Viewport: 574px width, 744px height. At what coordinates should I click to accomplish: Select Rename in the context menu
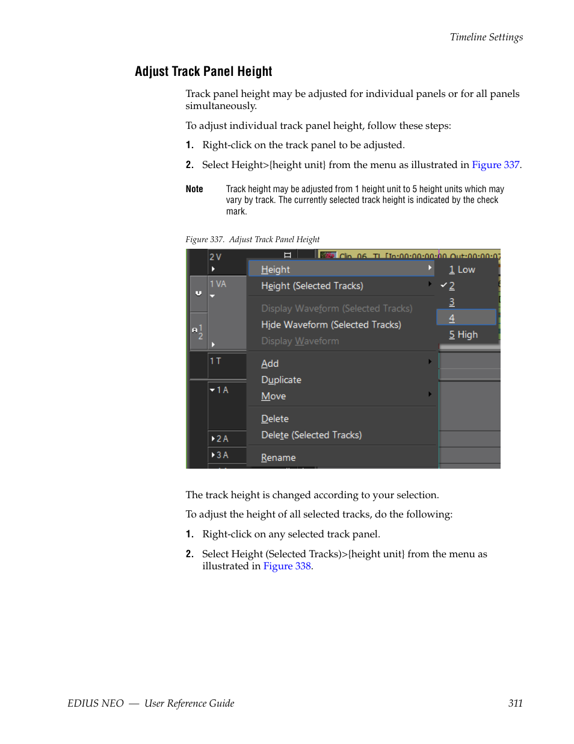[341, 458]
